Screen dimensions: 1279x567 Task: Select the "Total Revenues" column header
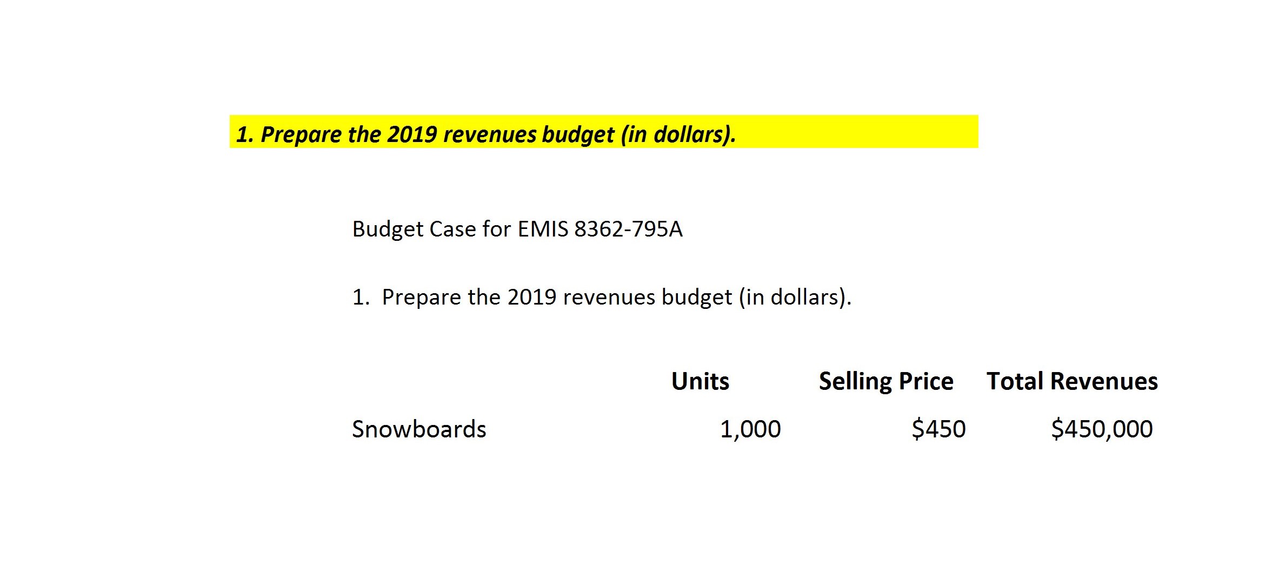pos(1071,381)
